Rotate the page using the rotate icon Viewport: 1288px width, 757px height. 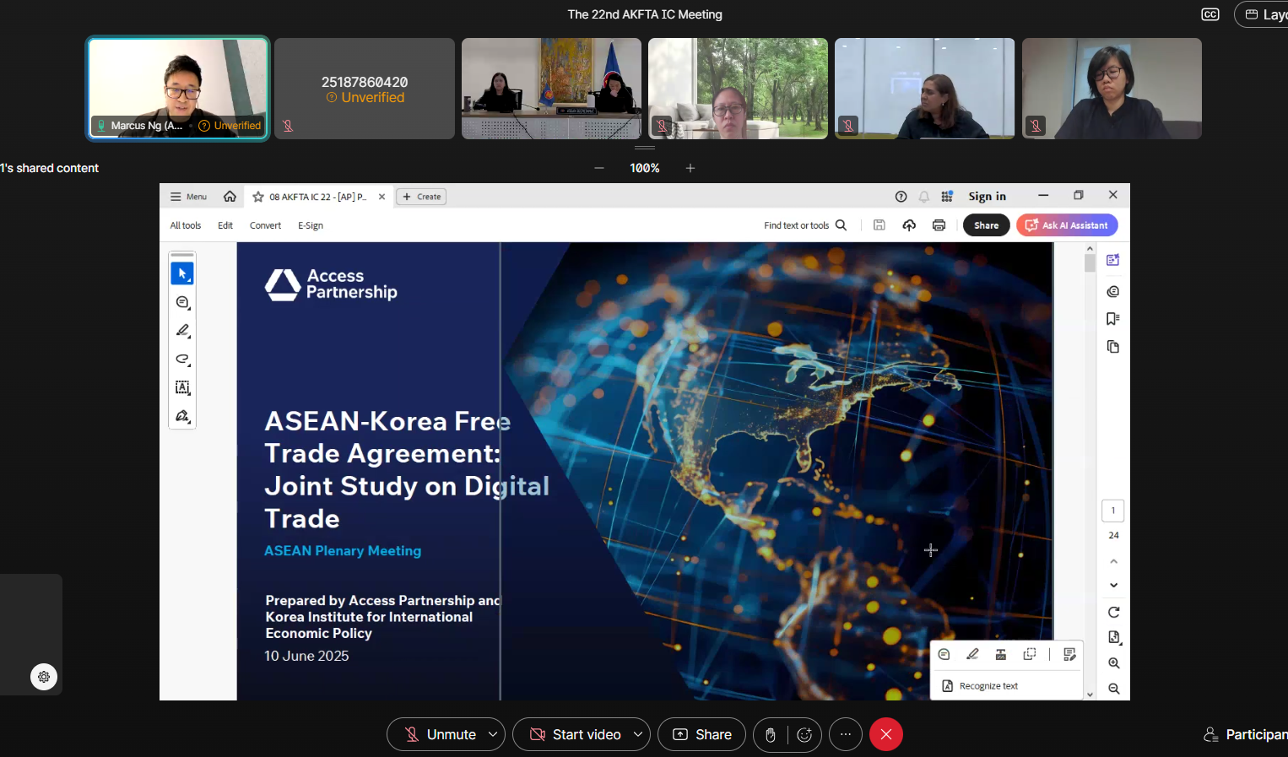point(1114,612)
